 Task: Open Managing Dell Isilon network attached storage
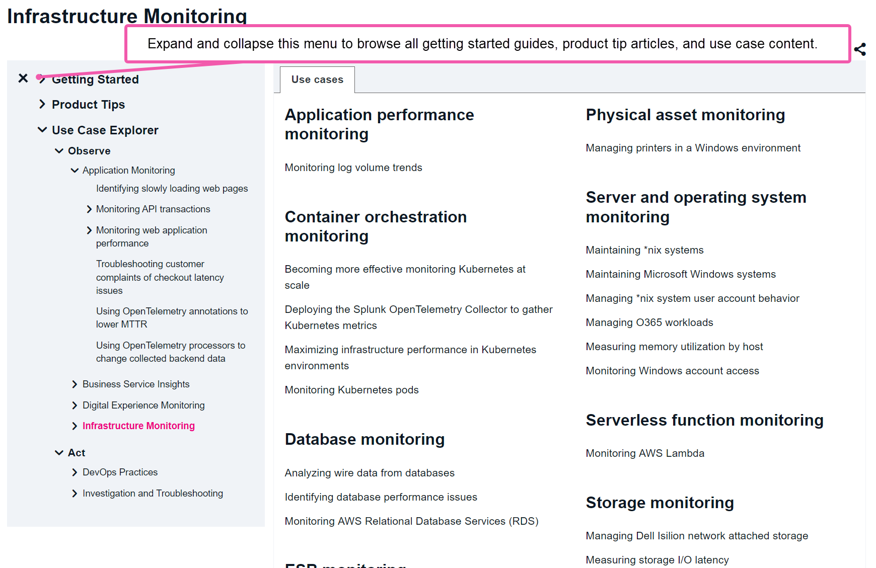[x=697, y=536]
